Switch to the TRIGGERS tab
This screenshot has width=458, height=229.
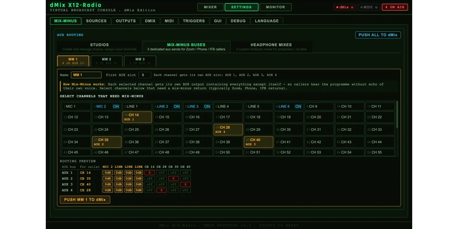pyautogui.click(x=194, y=21)
